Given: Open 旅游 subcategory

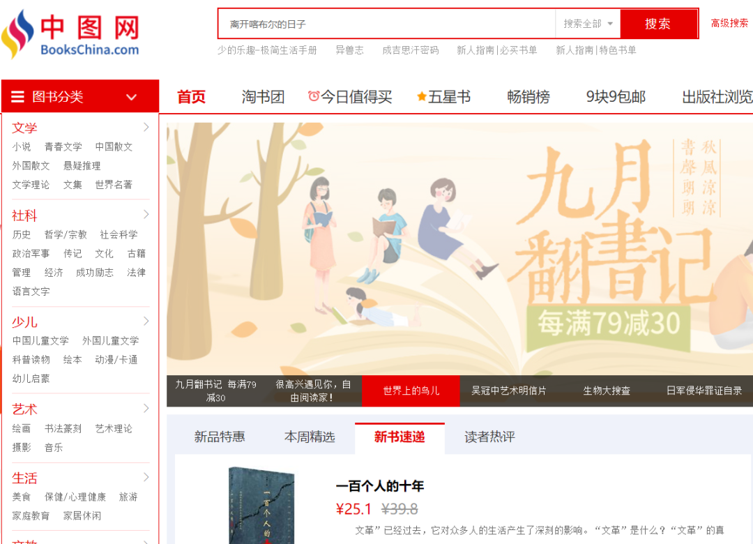Looking at the screenshot, I should pos(128,497).
